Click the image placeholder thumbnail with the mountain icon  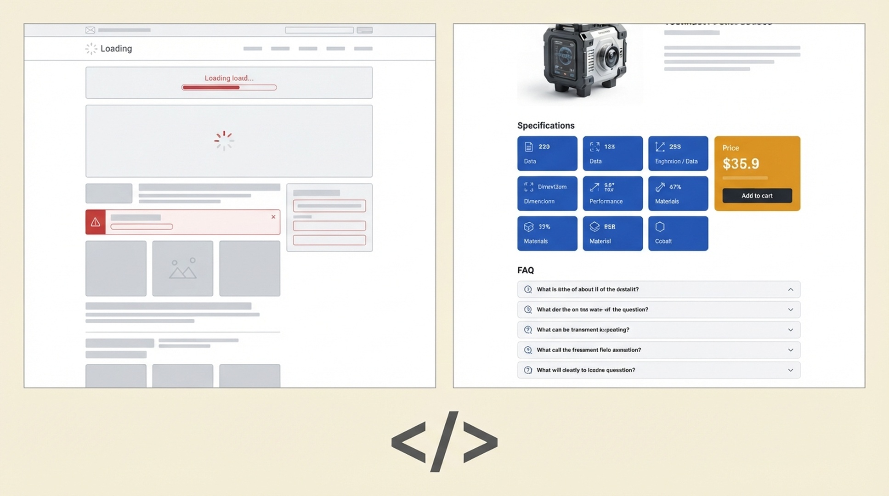(x=183, y=268)
